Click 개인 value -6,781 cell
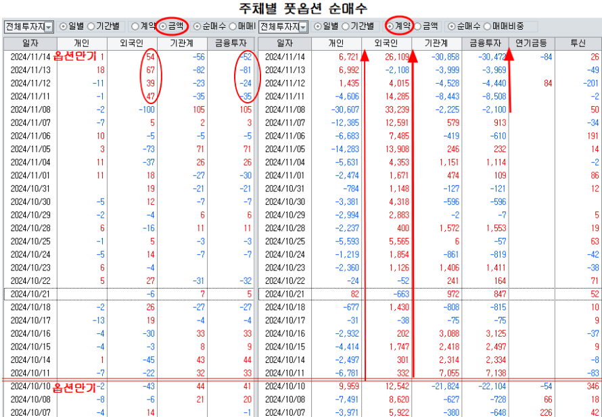The image size is (602, 417). pyautogui.click(x=347, y=373)
